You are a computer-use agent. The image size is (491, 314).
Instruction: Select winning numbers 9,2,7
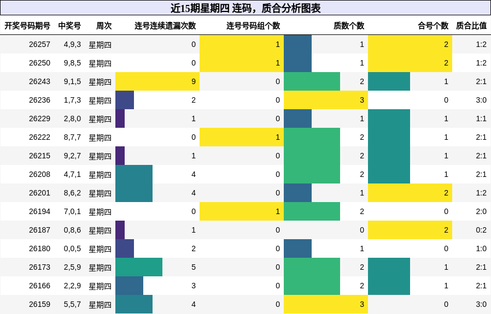coord(72,156)
